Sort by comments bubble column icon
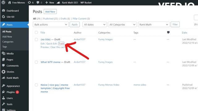This screenshot has height=111, width=198. [x=168, y=32]
